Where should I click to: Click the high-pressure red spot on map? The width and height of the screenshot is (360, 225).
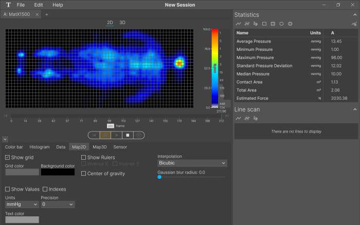point(179,63)
